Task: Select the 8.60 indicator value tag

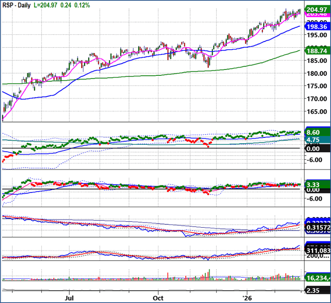Action: pos(317,132)
